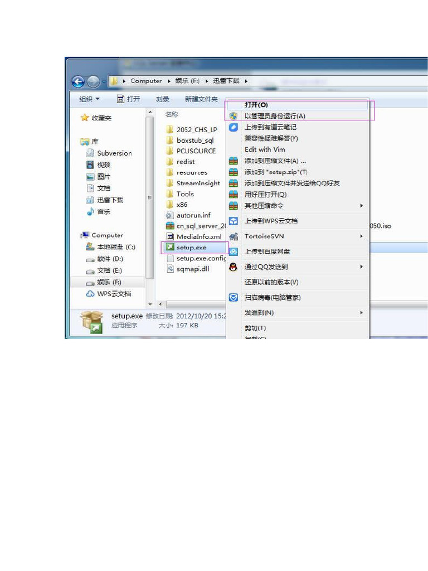Click the TortoiseSVN turtle icon
428x571 pixels.
click(234, 236)
